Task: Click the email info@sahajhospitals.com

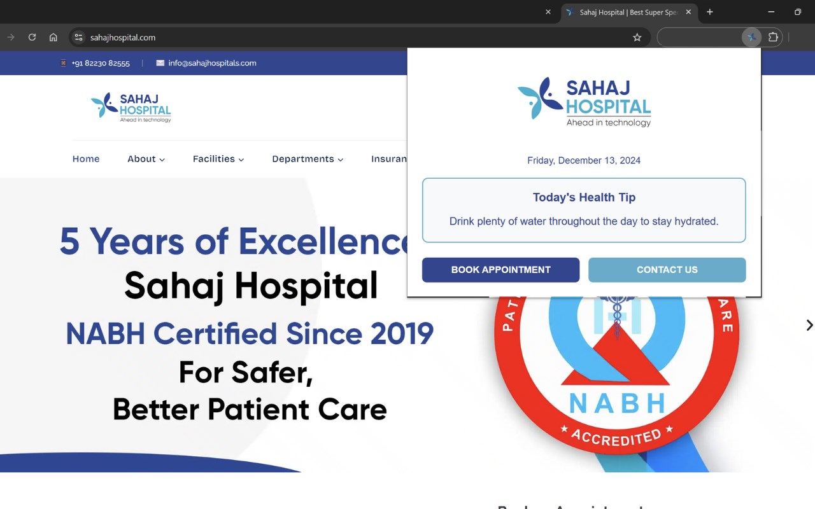Action: point(212,63)
